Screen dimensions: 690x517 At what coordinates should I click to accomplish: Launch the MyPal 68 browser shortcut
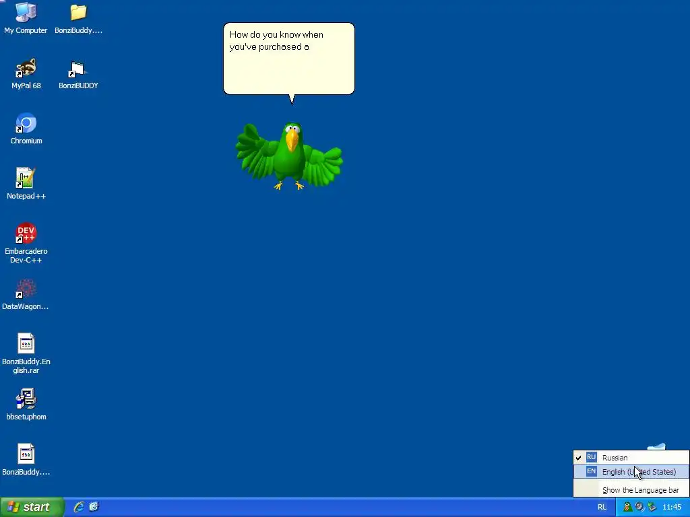click(26, 73)
